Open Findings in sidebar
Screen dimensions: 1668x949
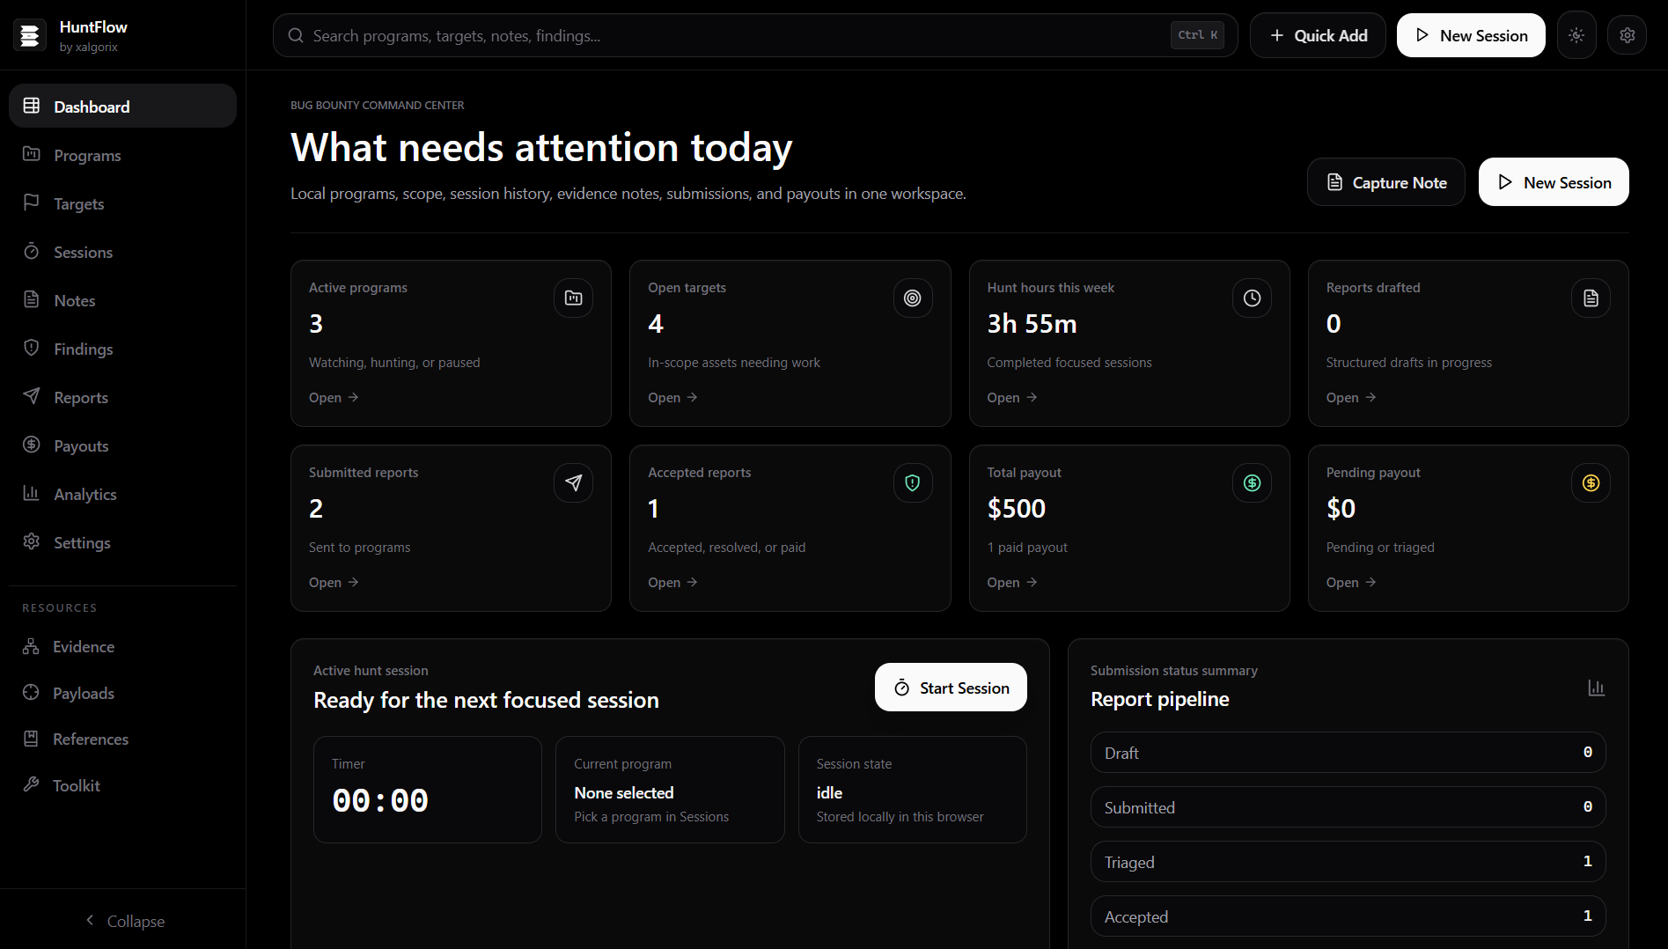(122, 349)
